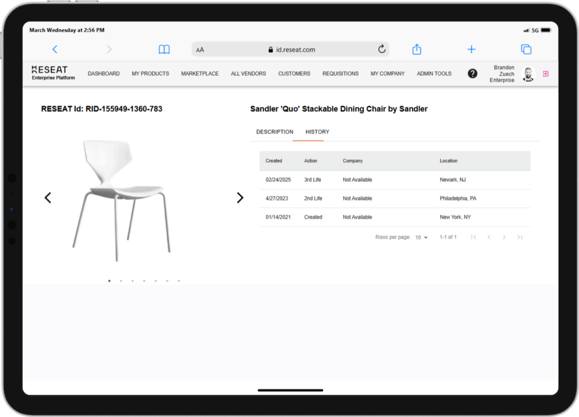This screenshot has width=579, height=417.
Task: Select the History tab
Action: tap(317, 132)
